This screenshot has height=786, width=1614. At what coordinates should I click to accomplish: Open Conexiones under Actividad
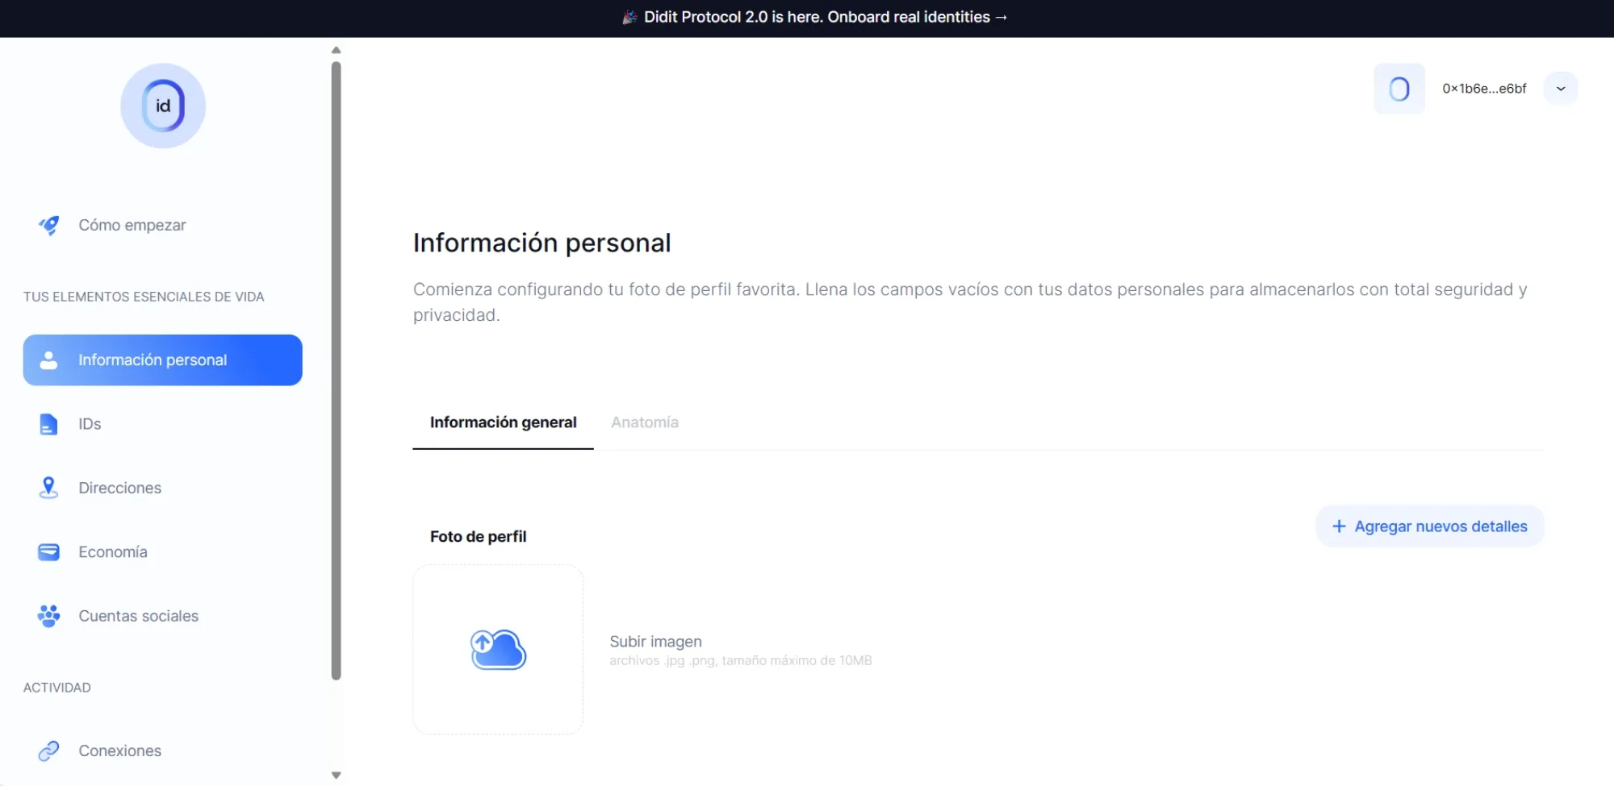[x=119, y=751]
